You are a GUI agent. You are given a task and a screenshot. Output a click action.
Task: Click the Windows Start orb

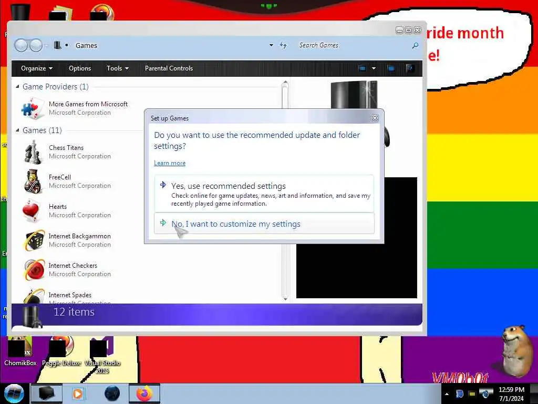tap(14, 393)
